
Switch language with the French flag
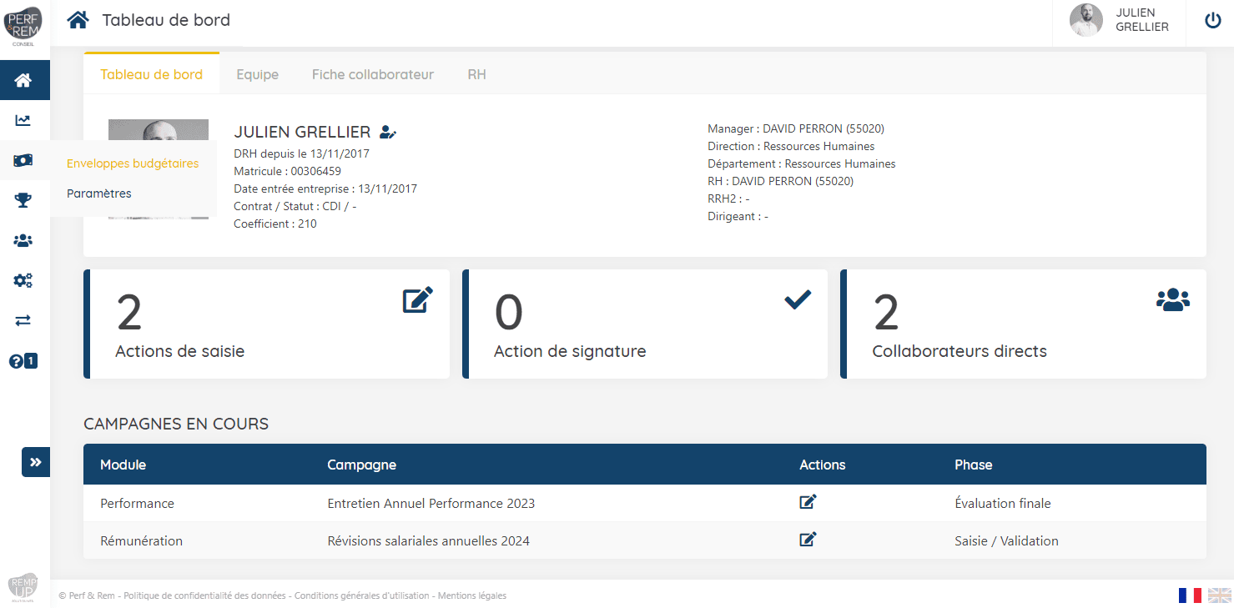coord(1190,595)
